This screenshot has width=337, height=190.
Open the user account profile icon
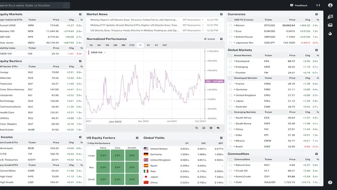(x=330, y=5)
